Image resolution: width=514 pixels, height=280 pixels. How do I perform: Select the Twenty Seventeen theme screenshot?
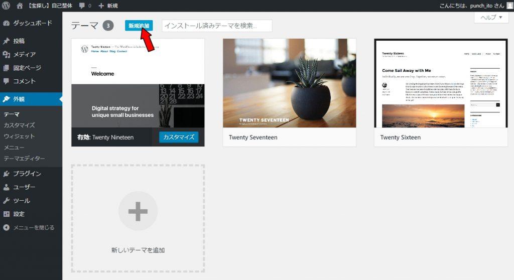pyautogui.click(x=290, y=83)
